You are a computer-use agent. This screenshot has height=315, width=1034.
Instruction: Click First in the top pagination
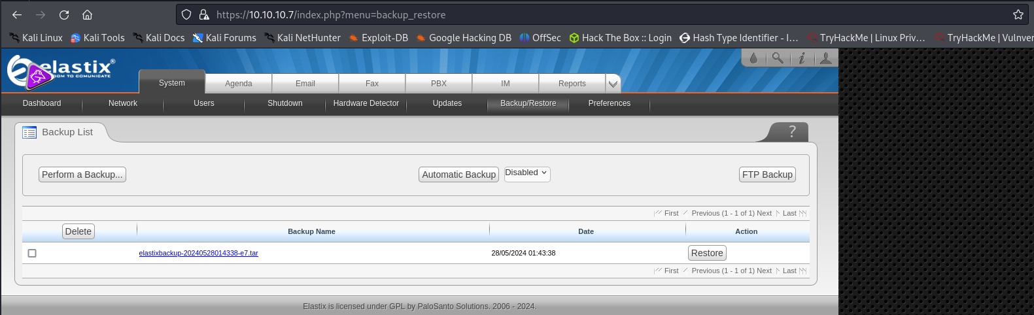coord(672,213)
